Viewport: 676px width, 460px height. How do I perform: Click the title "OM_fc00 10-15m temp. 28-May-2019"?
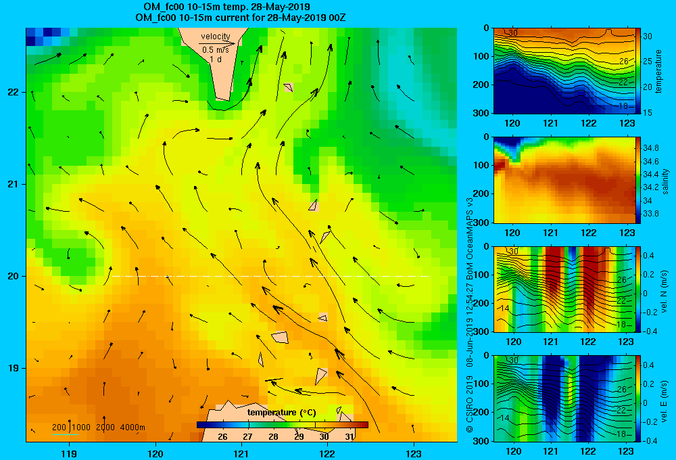pos(226,7)
